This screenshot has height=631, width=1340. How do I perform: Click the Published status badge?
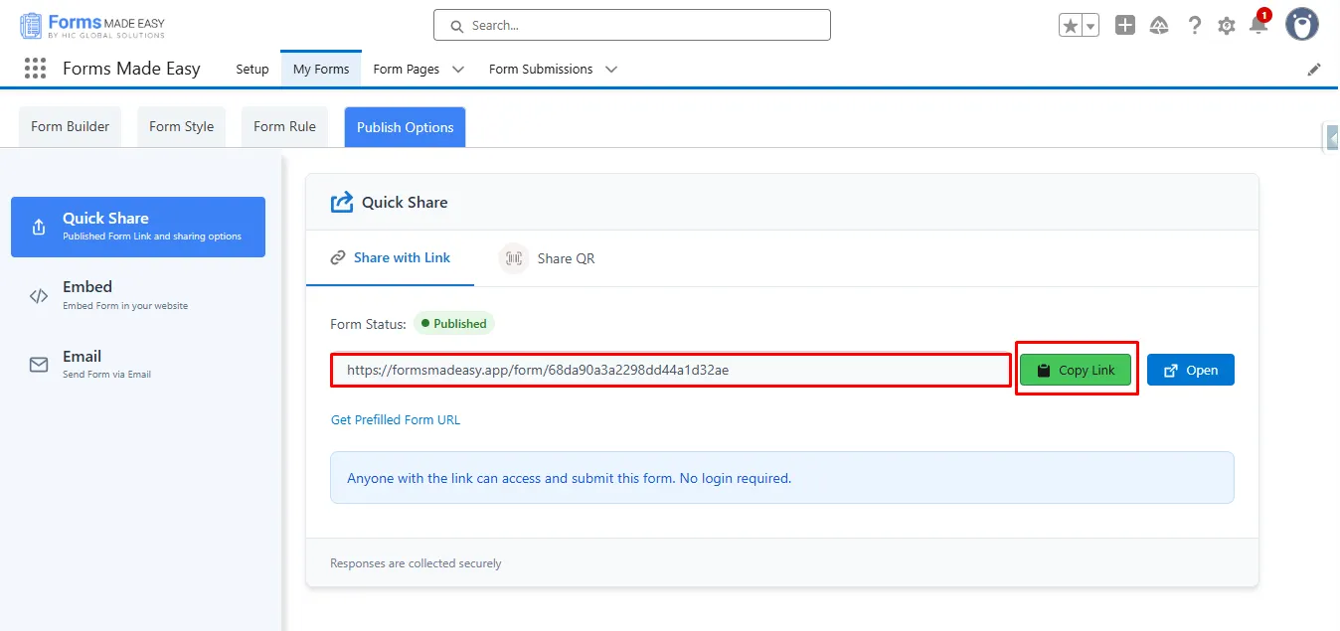coord(453,323)
